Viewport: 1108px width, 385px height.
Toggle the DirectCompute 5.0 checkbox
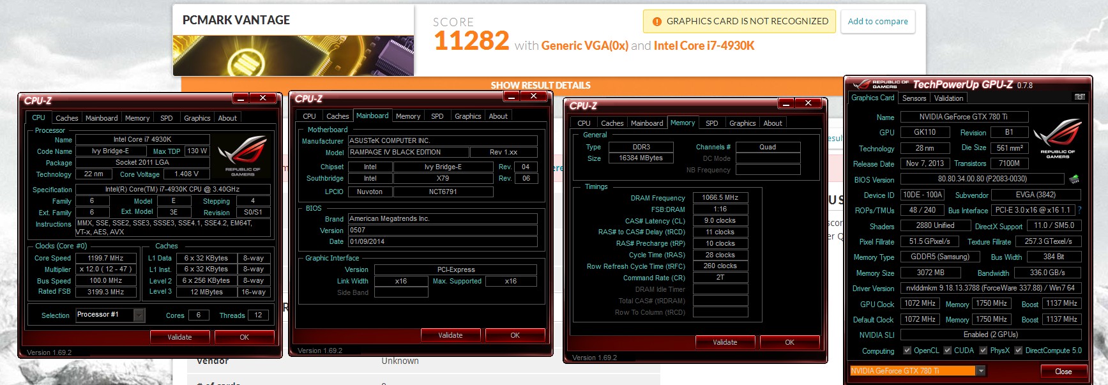tap(1019, 351)
